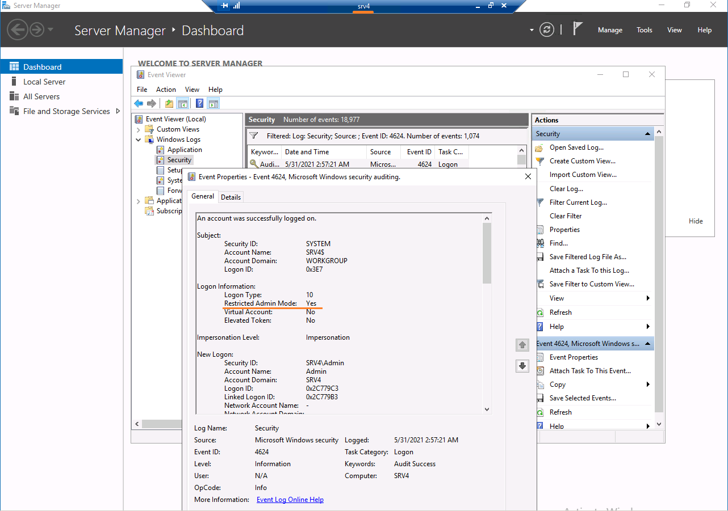The height and width of the screenshot is (511, 728).
Task: Select the General tab in Event Properties
Action: [x=203, y=196]
